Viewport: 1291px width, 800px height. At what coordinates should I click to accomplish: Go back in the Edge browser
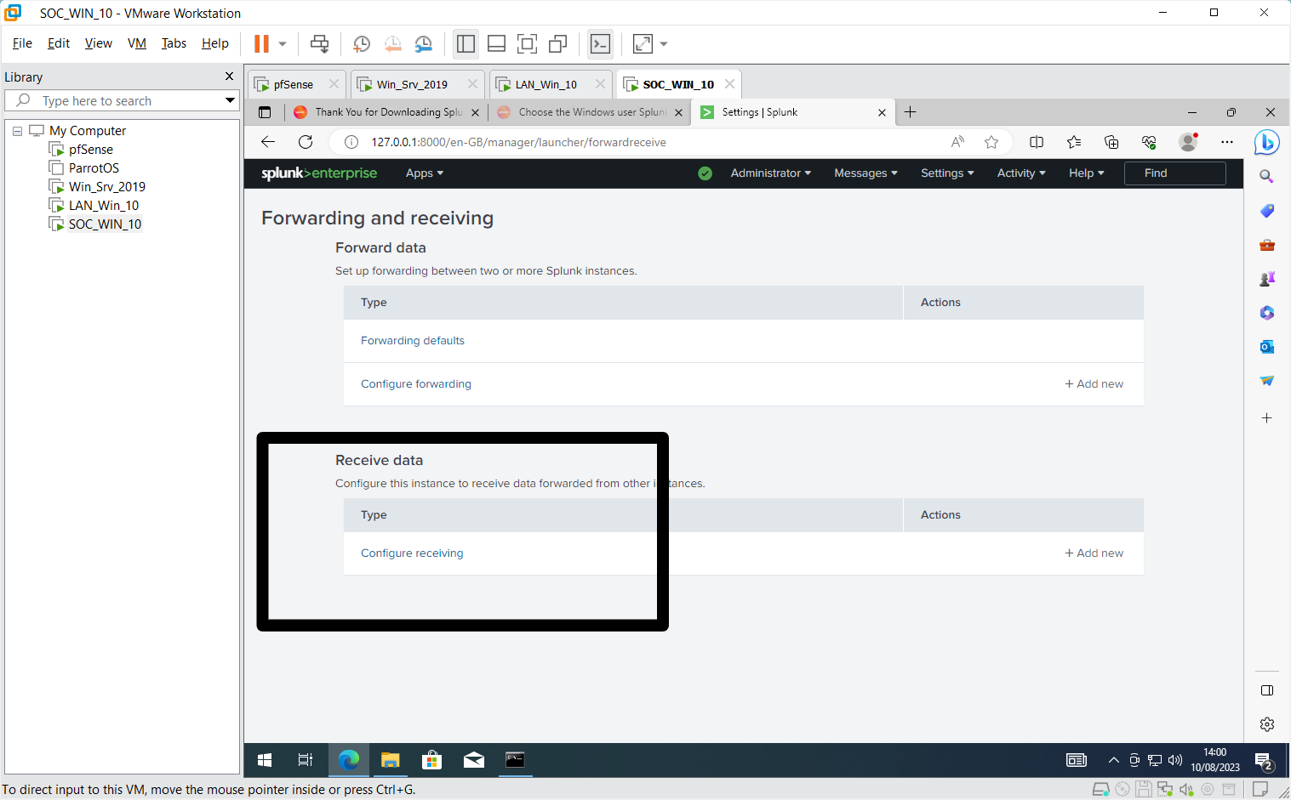click(268, 142)
